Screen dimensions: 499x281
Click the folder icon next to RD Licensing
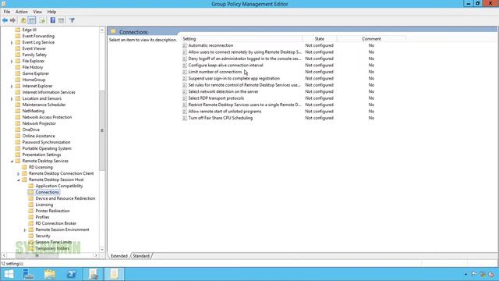[x=24, y=167]
